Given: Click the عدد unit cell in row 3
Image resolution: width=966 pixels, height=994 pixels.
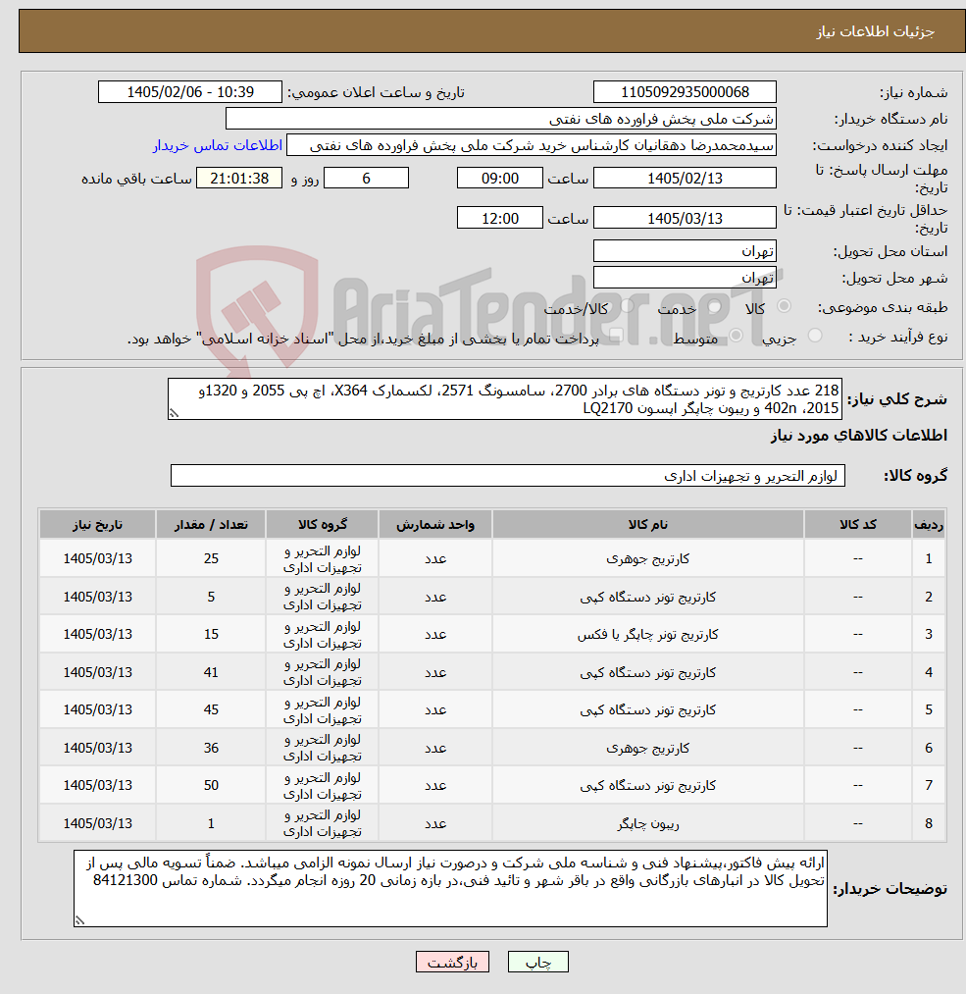Looking at the screenshot, I should tap(435, 634).
